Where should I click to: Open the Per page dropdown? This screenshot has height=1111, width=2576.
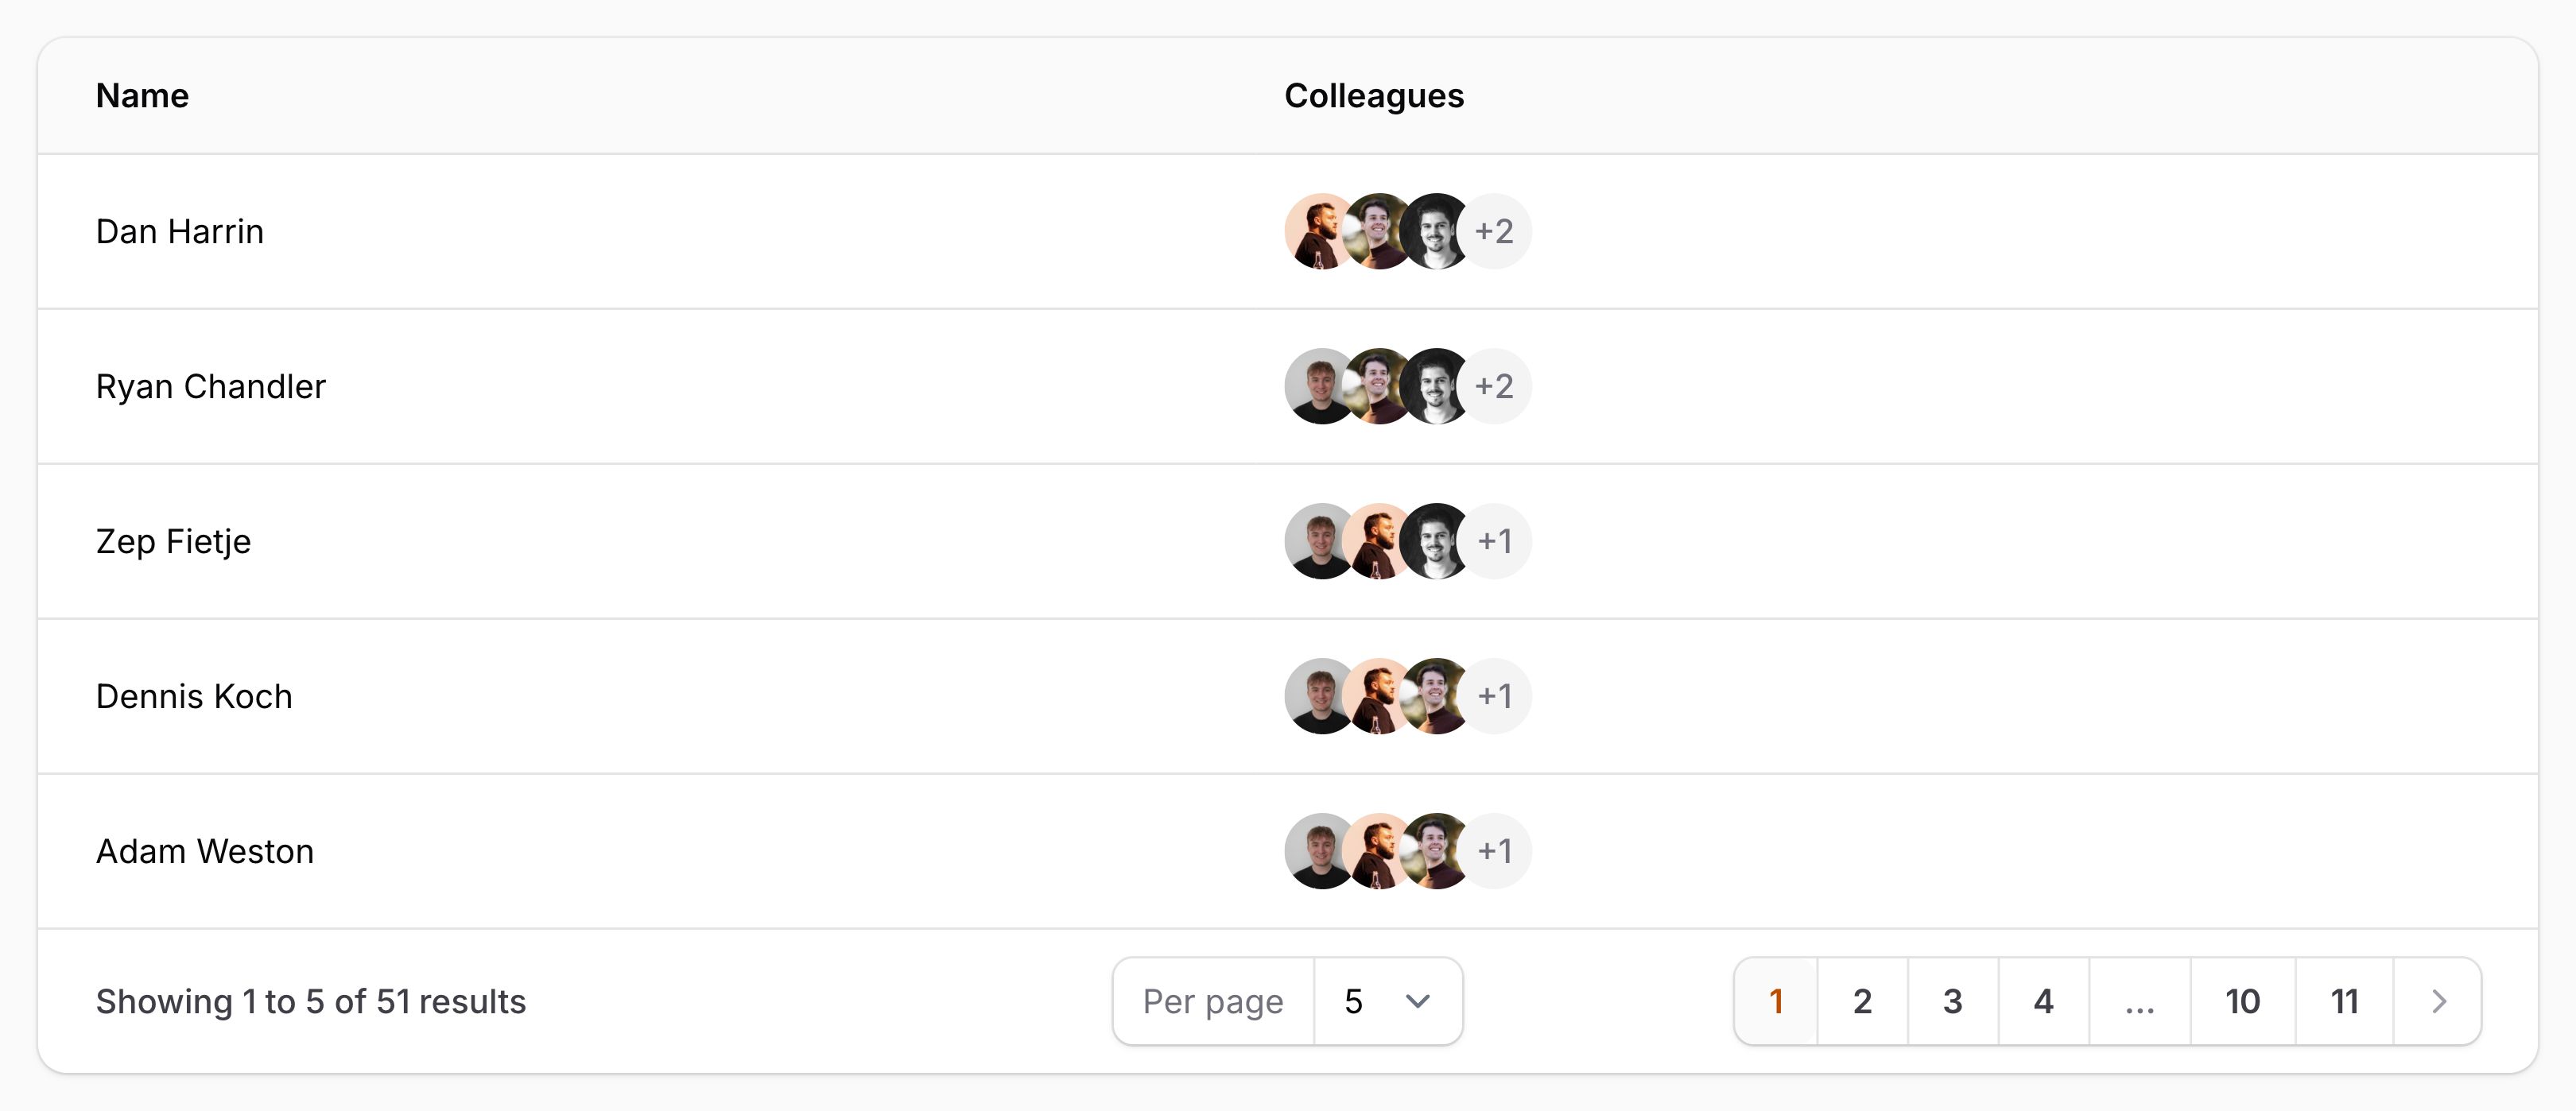(x=1387, y=1001)
